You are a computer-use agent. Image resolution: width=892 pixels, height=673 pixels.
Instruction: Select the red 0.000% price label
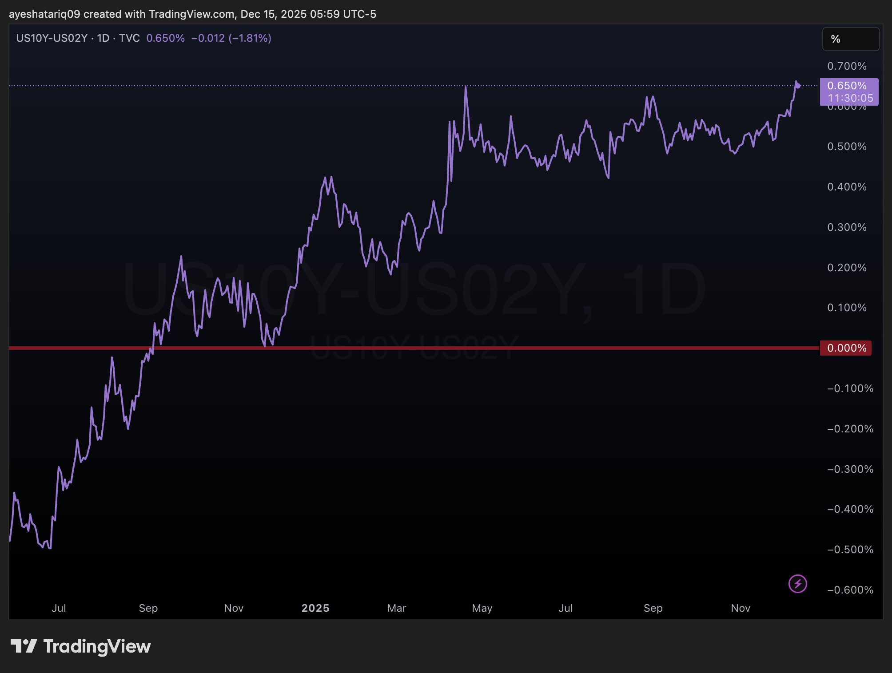(846, 348)
